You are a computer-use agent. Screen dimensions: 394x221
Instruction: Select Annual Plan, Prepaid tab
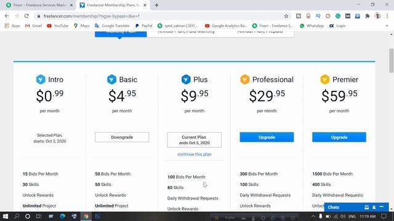click(260, 34)
